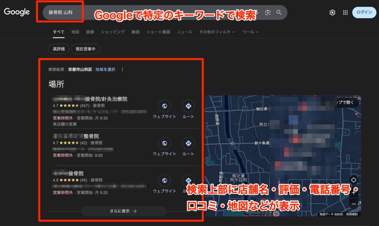Expand the その他のフィルタ dropdown
379x226 pixels.
[x=217, y=32]
